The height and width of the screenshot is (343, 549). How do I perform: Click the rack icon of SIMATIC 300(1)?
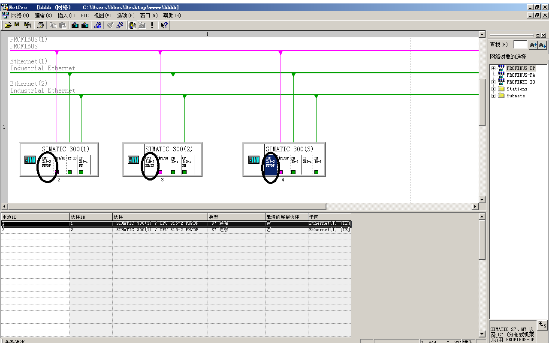point(30,160)
